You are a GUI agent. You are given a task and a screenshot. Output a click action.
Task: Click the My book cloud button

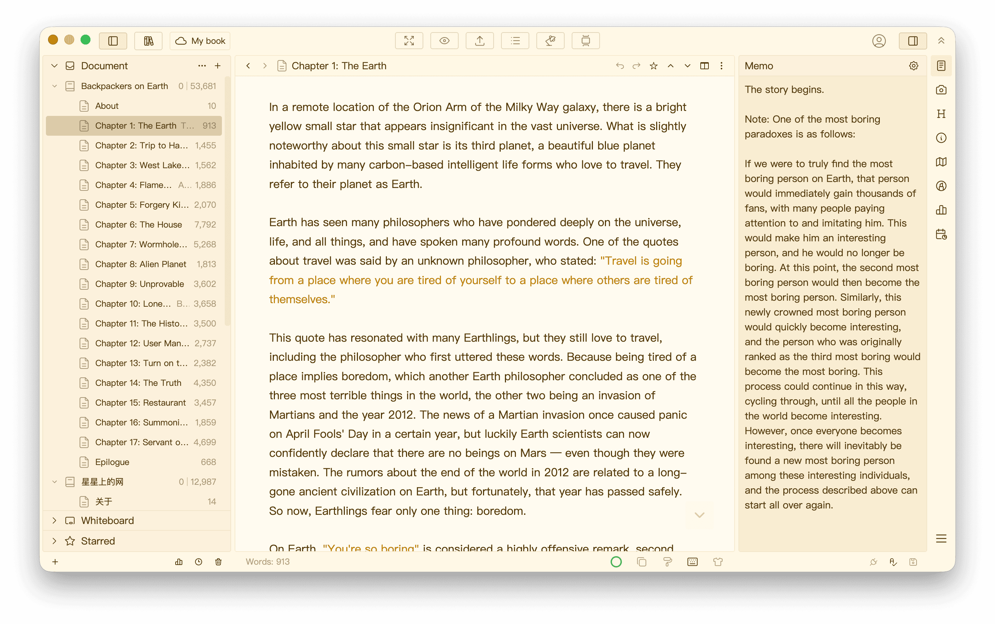200,41
